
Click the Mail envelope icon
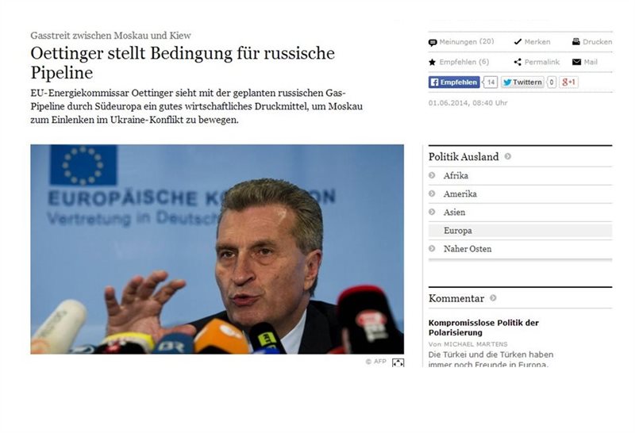(576, 62)
